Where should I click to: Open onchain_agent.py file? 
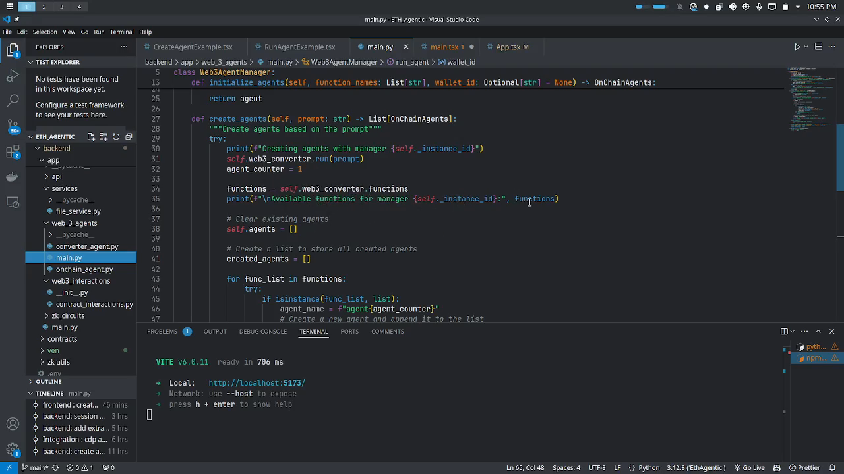84,269
